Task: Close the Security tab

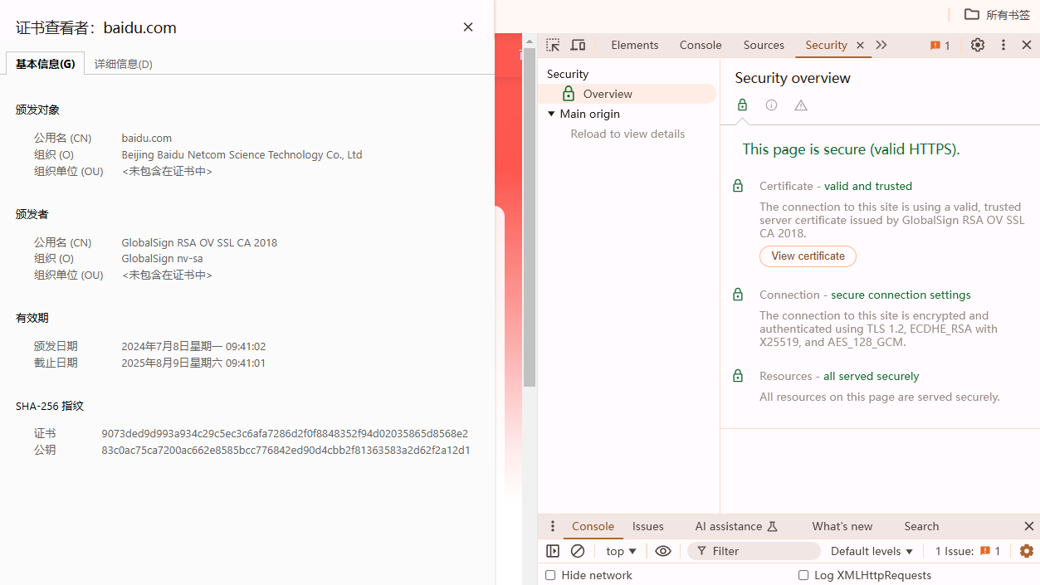Action: (860, 46)
